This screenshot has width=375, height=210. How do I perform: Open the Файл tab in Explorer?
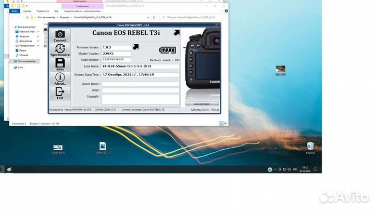pyautogui.click(x=14, y=11)
